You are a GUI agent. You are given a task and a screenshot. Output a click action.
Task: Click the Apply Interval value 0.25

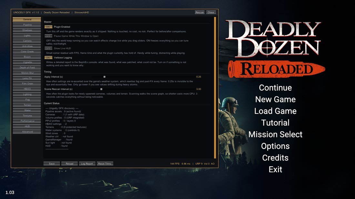coord(198,77)
